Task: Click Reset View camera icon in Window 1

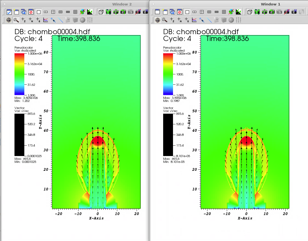Action: coord(257,12)
